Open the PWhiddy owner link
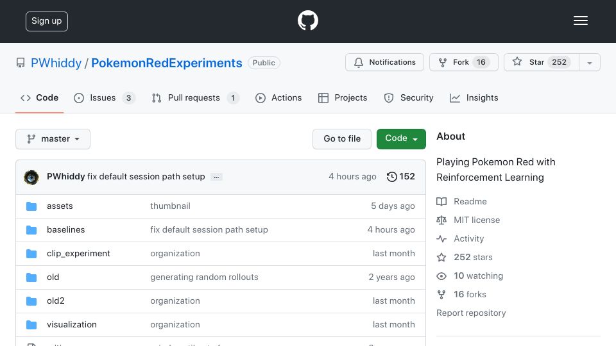Image resolution: width=616 pixels, height=346 pixels. (x=56, y=63)
